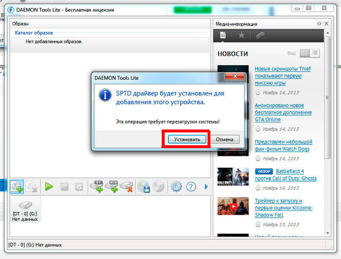Click the НОВОСТИ heading
This screenshot has height=259, width=341.
pos(233,54)
